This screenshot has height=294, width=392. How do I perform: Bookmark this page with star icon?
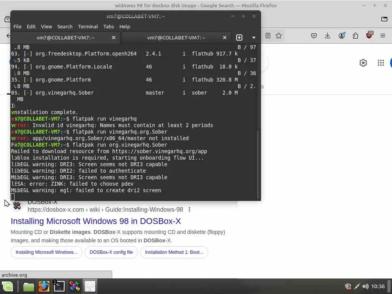(279, 36)
